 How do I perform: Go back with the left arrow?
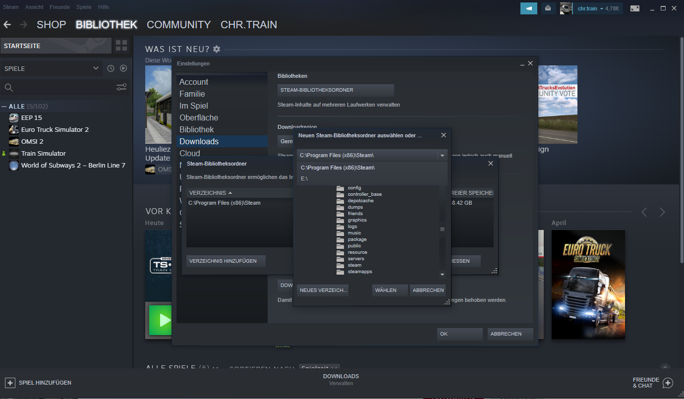pyautogui.click(x=7, y=24)
